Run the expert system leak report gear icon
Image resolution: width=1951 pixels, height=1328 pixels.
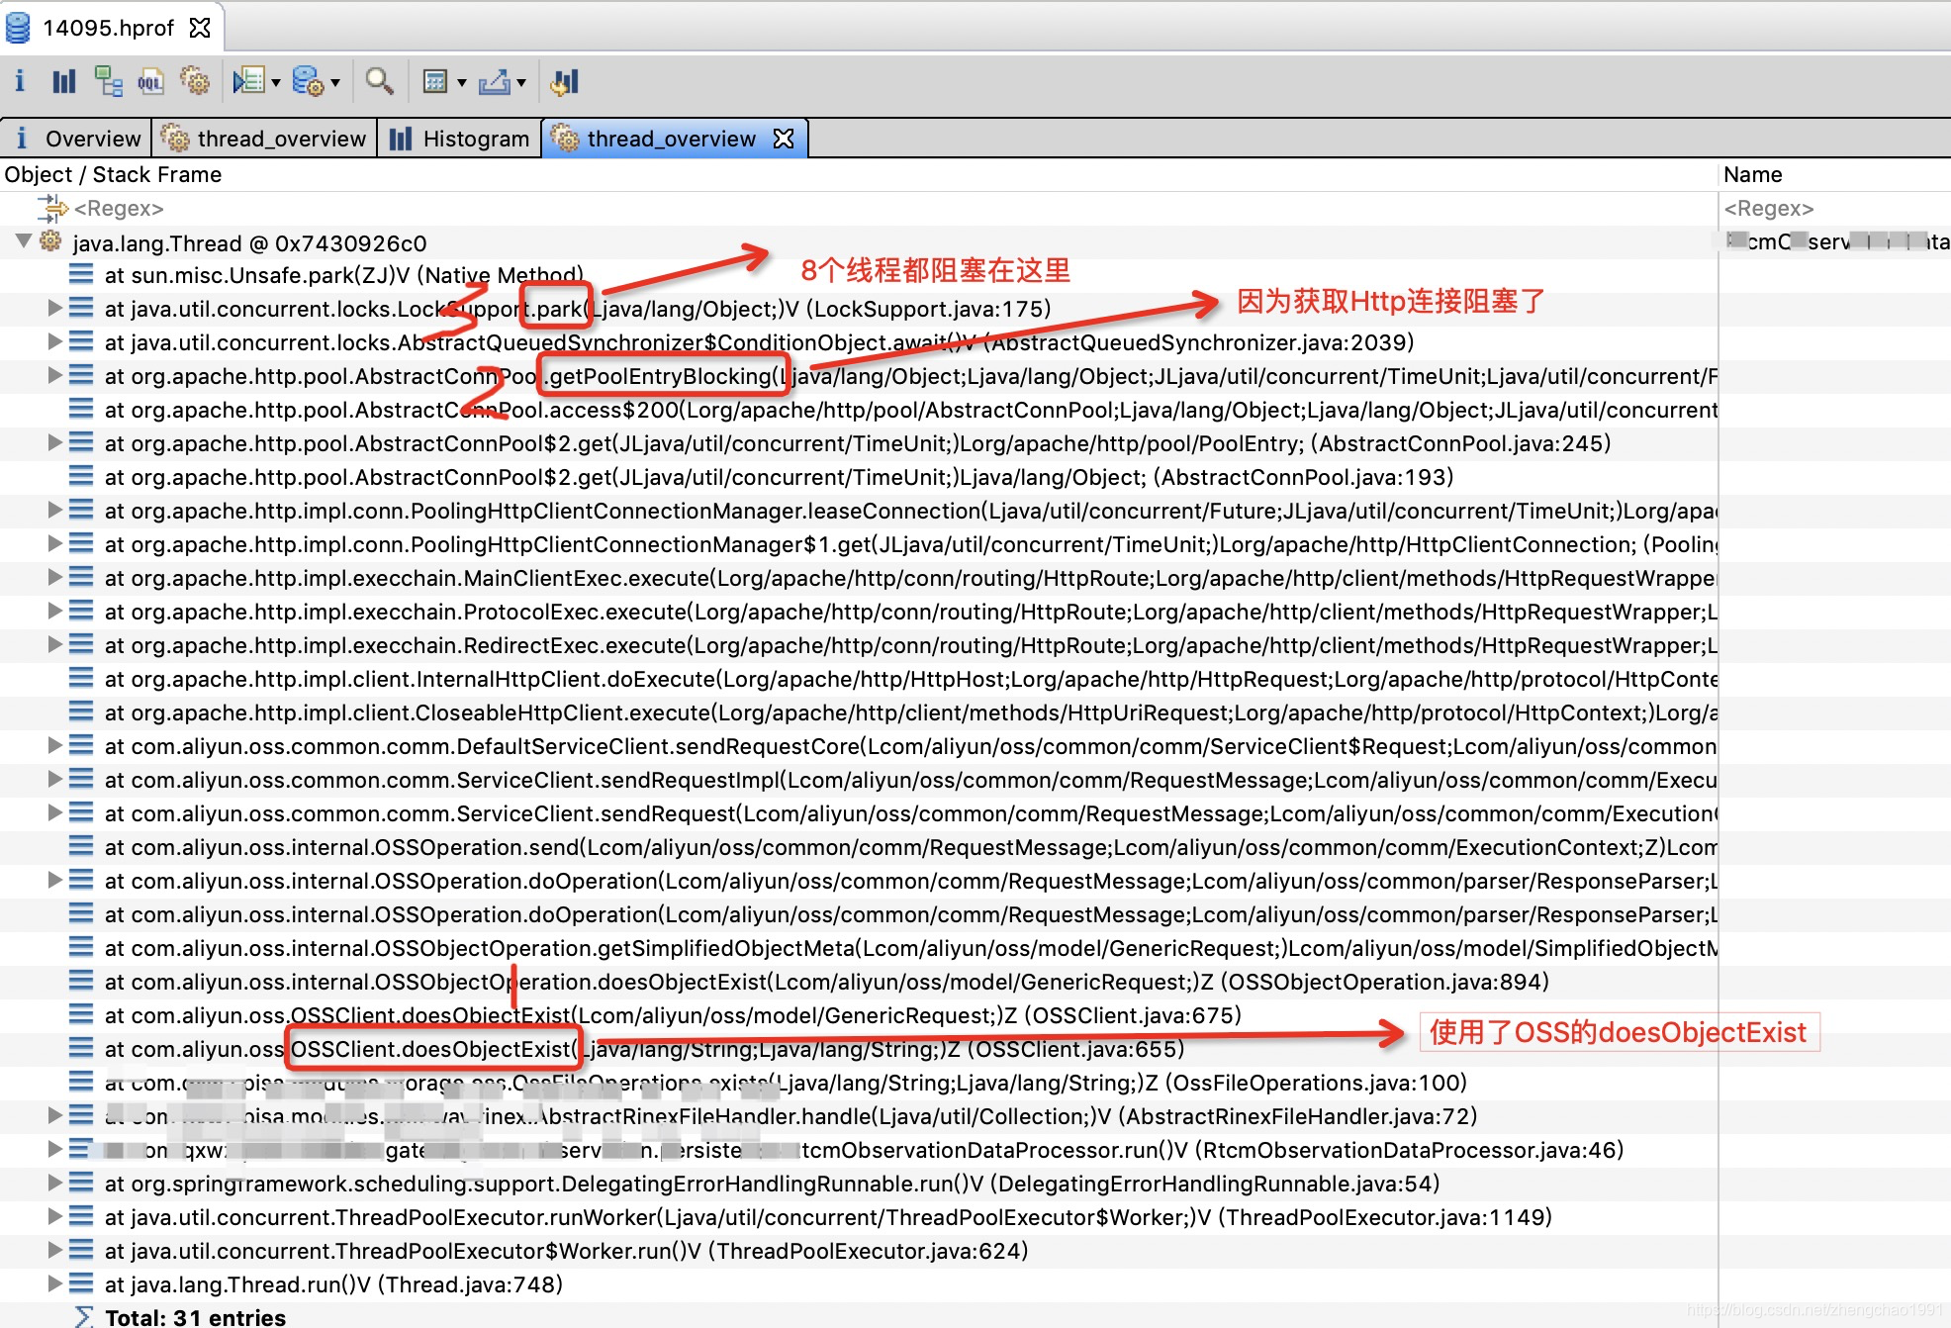click(195, 81)
